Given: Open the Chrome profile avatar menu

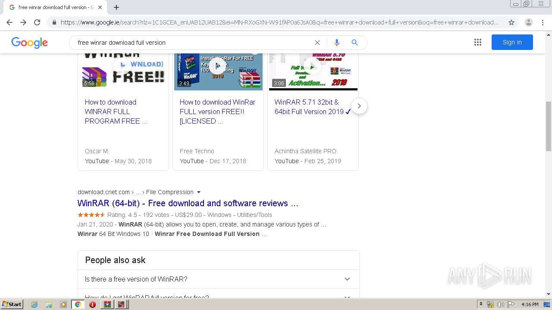Looking at the screenshot, I should pyautogui.click(x=529, y=22).
